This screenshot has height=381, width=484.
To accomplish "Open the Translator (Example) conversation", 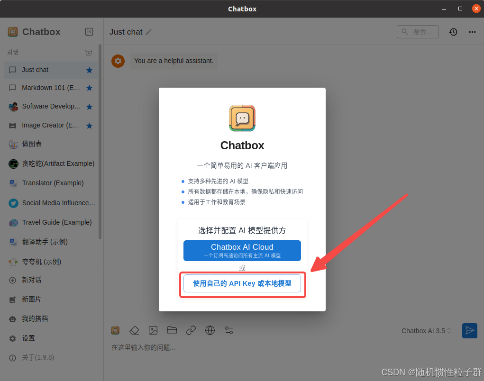I will click(x=51, y=183).
